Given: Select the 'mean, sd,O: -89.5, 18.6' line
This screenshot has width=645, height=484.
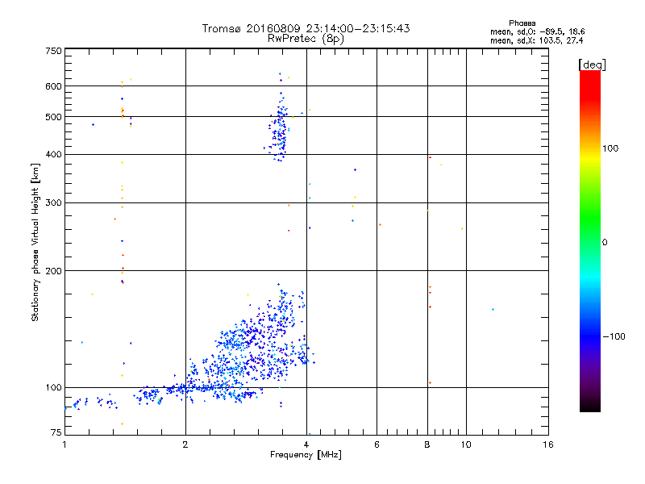Looking at the screenshot, I should [537, 31].
